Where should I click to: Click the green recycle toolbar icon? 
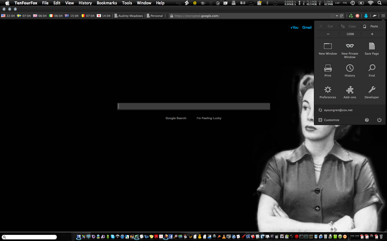[351, 16]
